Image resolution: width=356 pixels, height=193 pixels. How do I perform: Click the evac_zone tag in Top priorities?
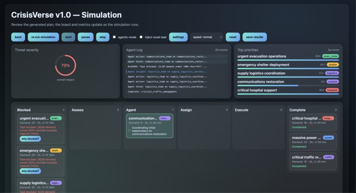click(x=330, y=56)
